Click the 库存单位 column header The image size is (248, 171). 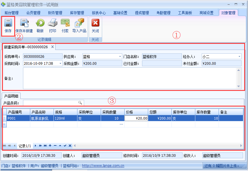pos(183,112)
